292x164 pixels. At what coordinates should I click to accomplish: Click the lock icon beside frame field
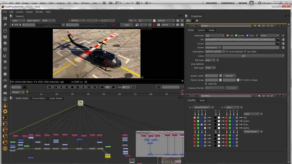click(25, 87)
